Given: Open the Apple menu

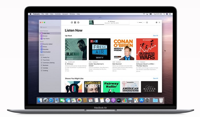Looking at the screenshot, I should tap(31, 14).
